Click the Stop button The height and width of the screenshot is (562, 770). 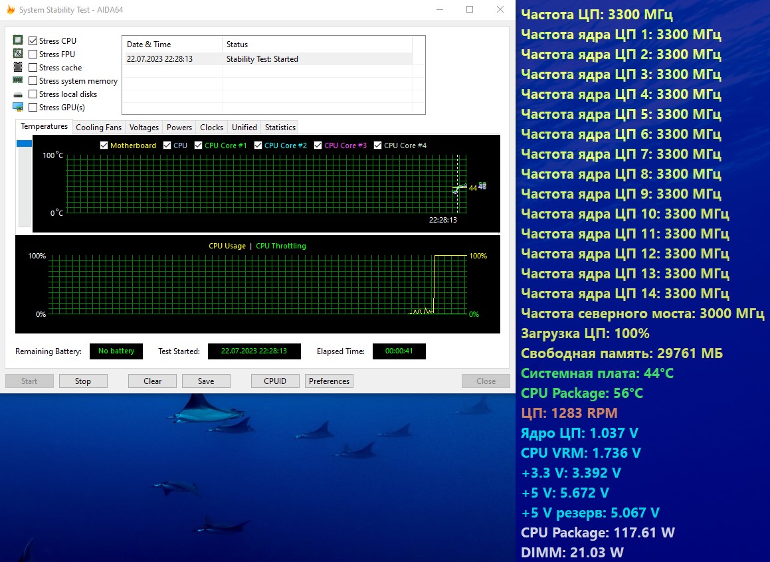tap(83, 381)
